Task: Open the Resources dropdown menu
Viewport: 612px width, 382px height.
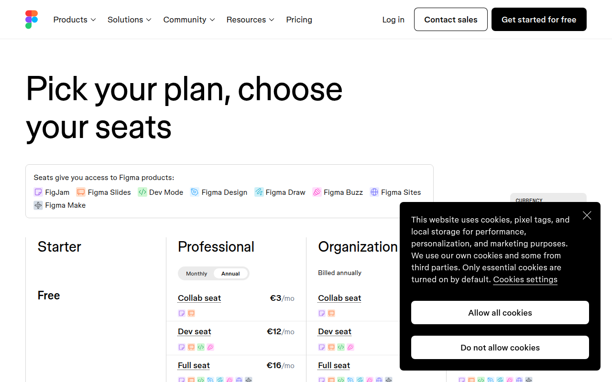Action: 250,20
